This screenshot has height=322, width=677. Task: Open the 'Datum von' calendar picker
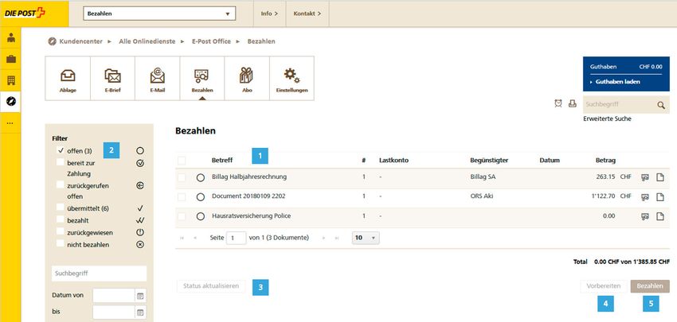pos(140,296)
